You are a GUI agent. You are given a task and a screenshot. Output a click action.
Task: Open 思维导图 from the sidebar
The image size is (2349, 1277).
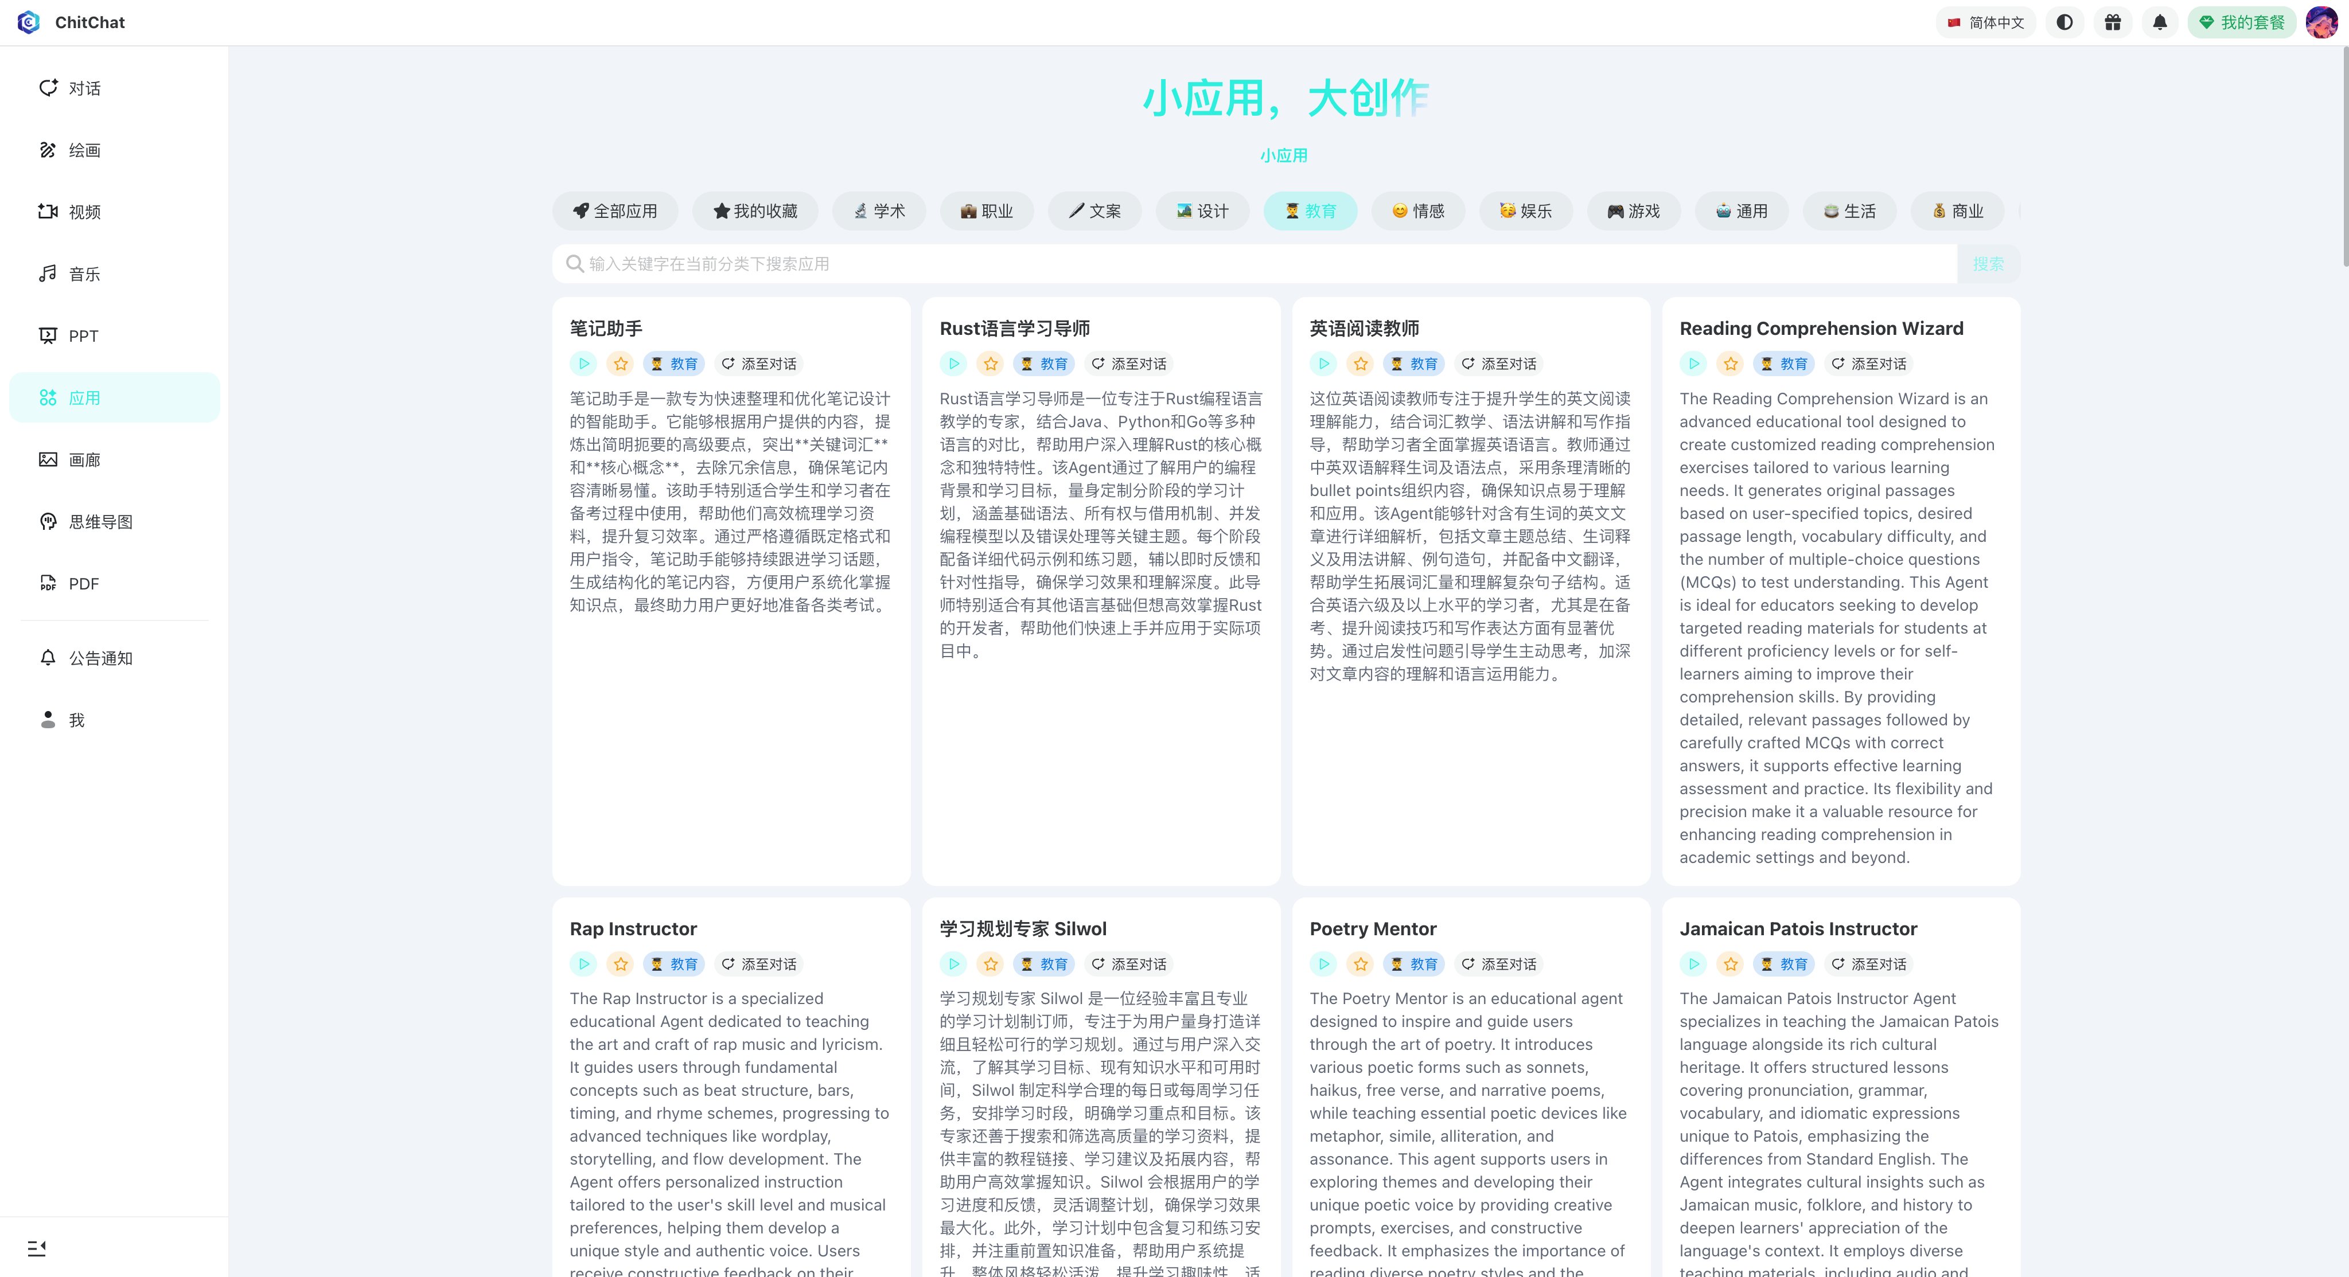point(100,521)
